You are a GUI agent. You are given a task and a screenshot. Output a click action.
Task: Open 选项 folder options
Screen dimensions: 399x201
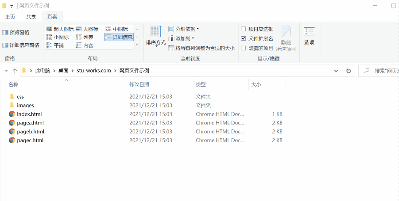coord(309,34)
